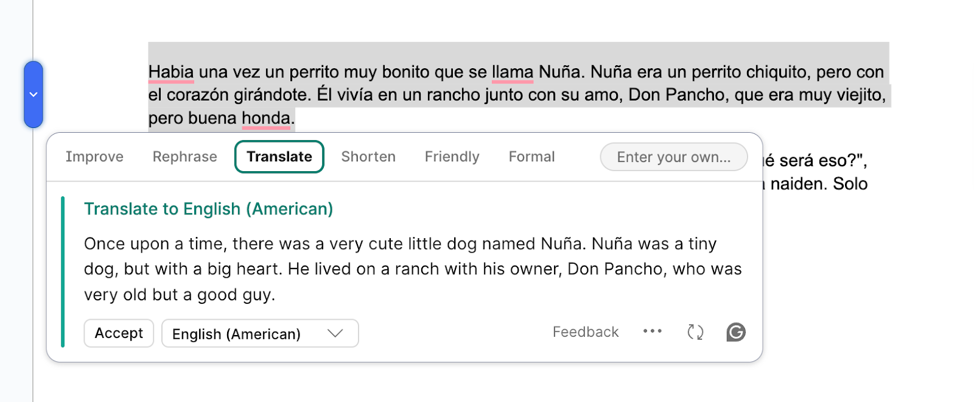The width and height of the screenshot is (974, 402).
Task: Open the three-dot more options menu
Action: tap(653, 331)
